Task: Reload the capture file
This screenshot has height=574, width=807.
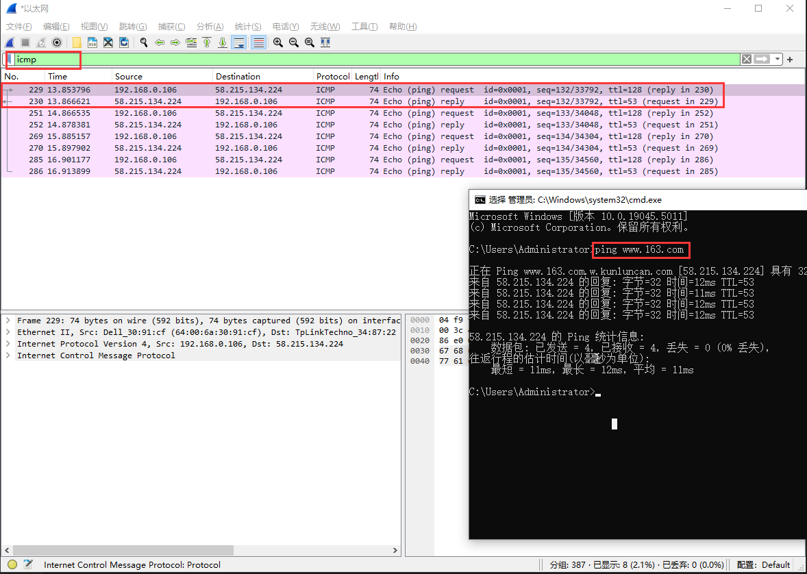Action: pos(124,42)
